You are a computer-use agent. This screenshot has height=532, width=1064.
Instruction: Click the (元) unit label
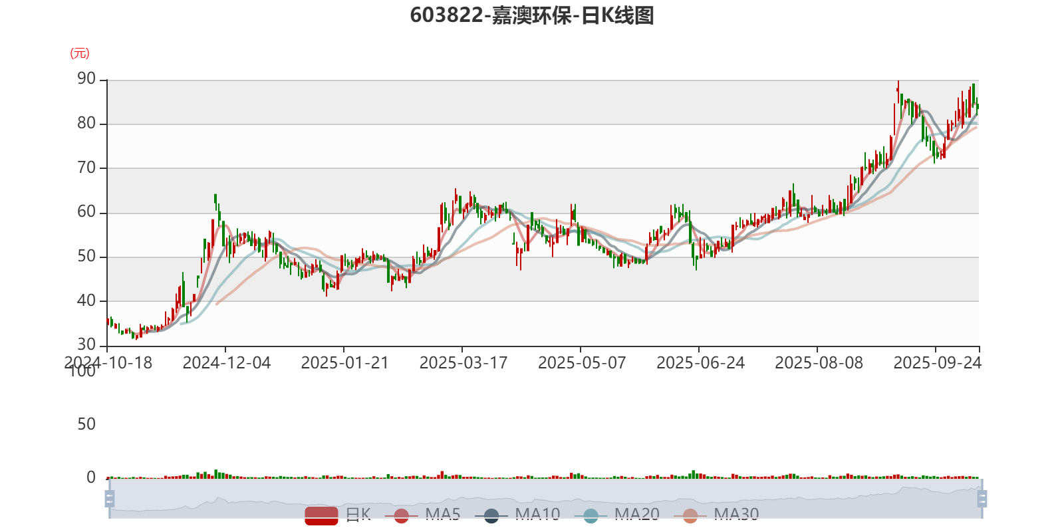(80, 53)
